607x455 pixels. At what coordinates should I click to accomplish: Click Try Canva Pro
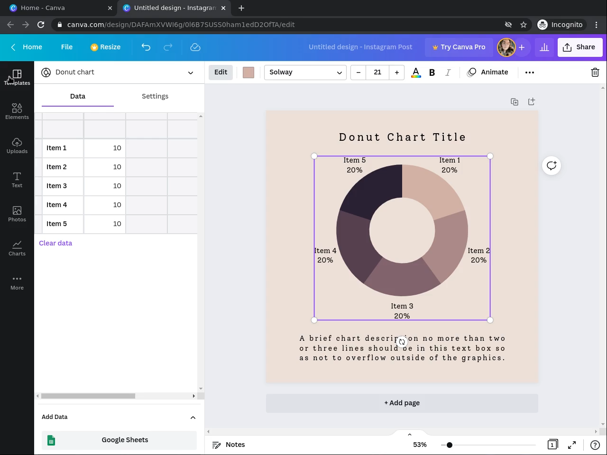click(459, 47)
